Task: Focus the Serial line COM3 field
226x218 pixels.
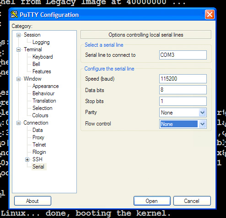Action: click(x=183, y=55)
